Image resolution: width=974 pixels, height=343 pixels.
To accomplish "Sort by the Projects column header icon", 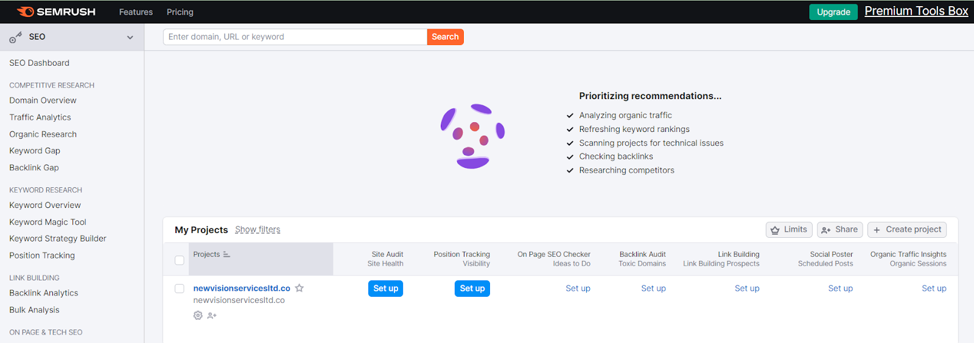I will click(x=226, y=254).
